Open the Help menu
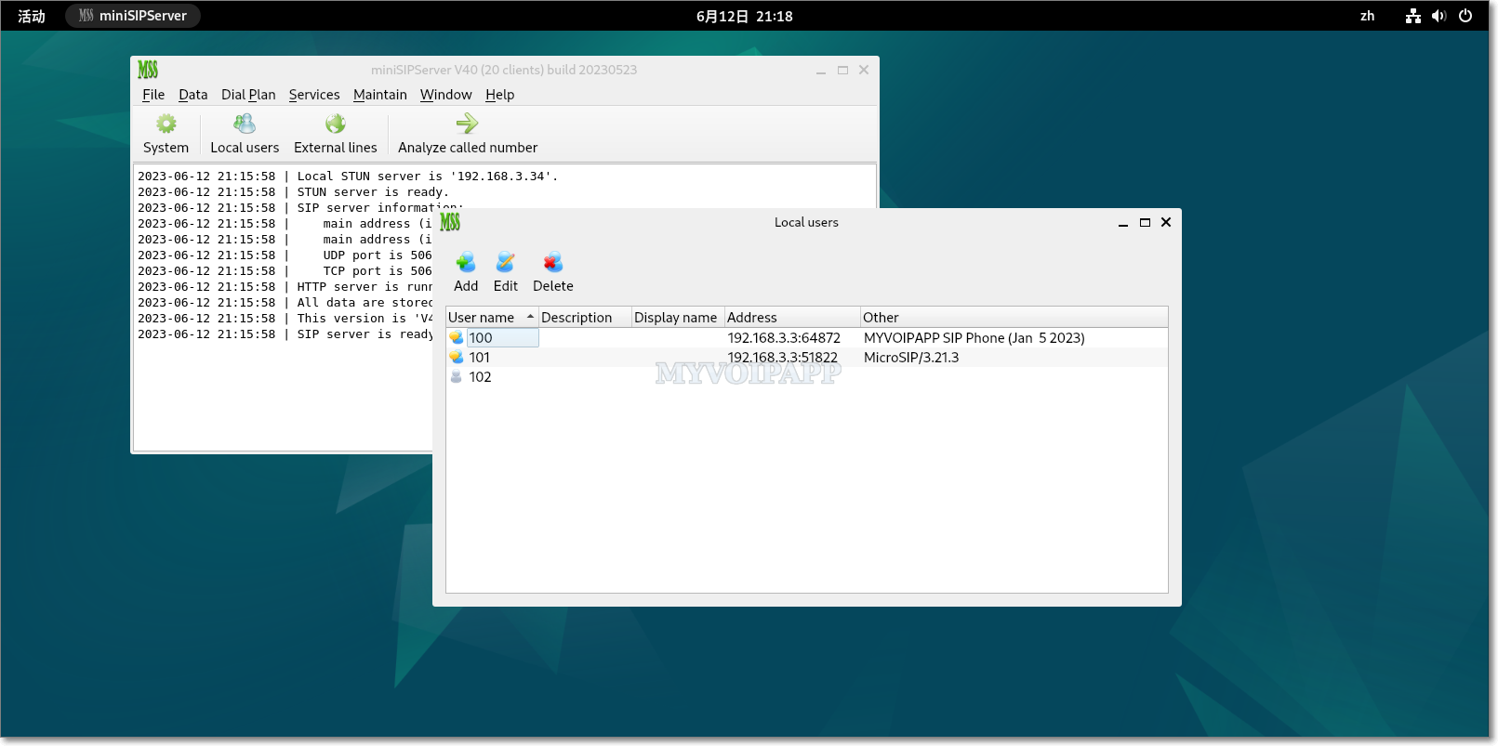The height and width of the screenshot is (746, 1498). (500, 95)
